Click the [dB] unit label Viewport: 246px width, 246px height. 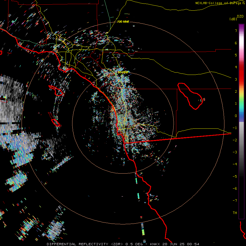[x=233, y=19]
